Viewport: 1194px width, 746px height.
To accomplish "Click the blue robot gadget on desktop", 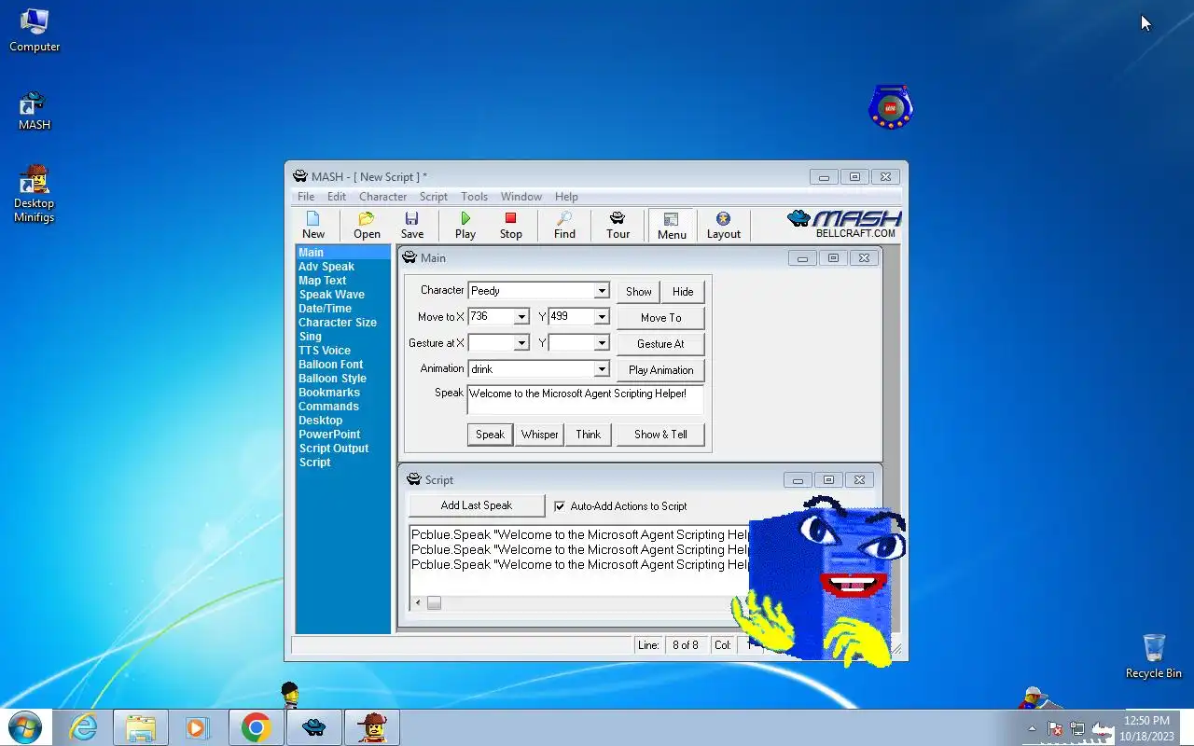I will 890,106.
